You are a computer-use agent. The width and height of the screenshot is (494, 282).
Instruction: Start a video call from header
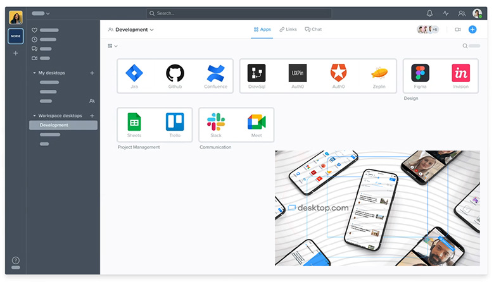[x=458, y=29]
